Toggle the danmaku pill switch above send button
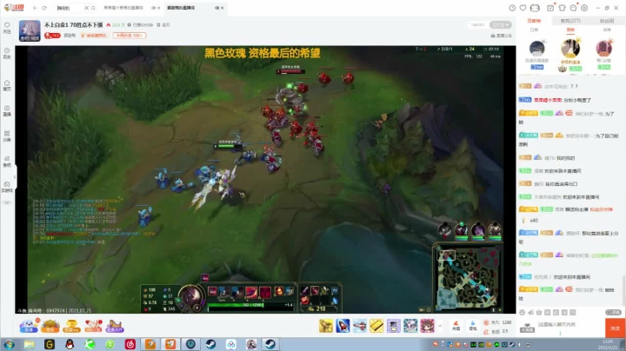Viewport: 626px width, 351px height. (613, 312)
